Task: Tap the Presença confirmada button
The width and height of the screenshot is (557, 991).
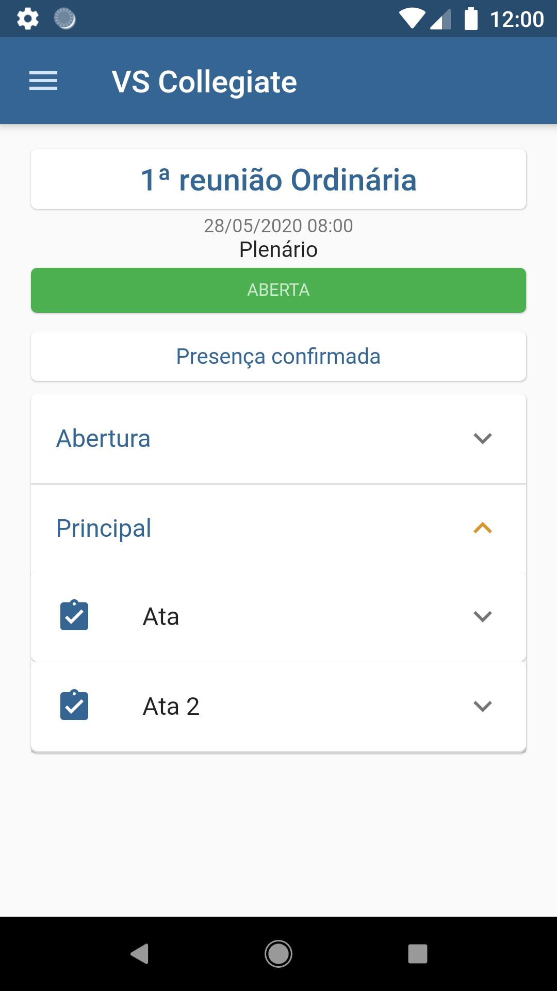Action: click(278, 356)
